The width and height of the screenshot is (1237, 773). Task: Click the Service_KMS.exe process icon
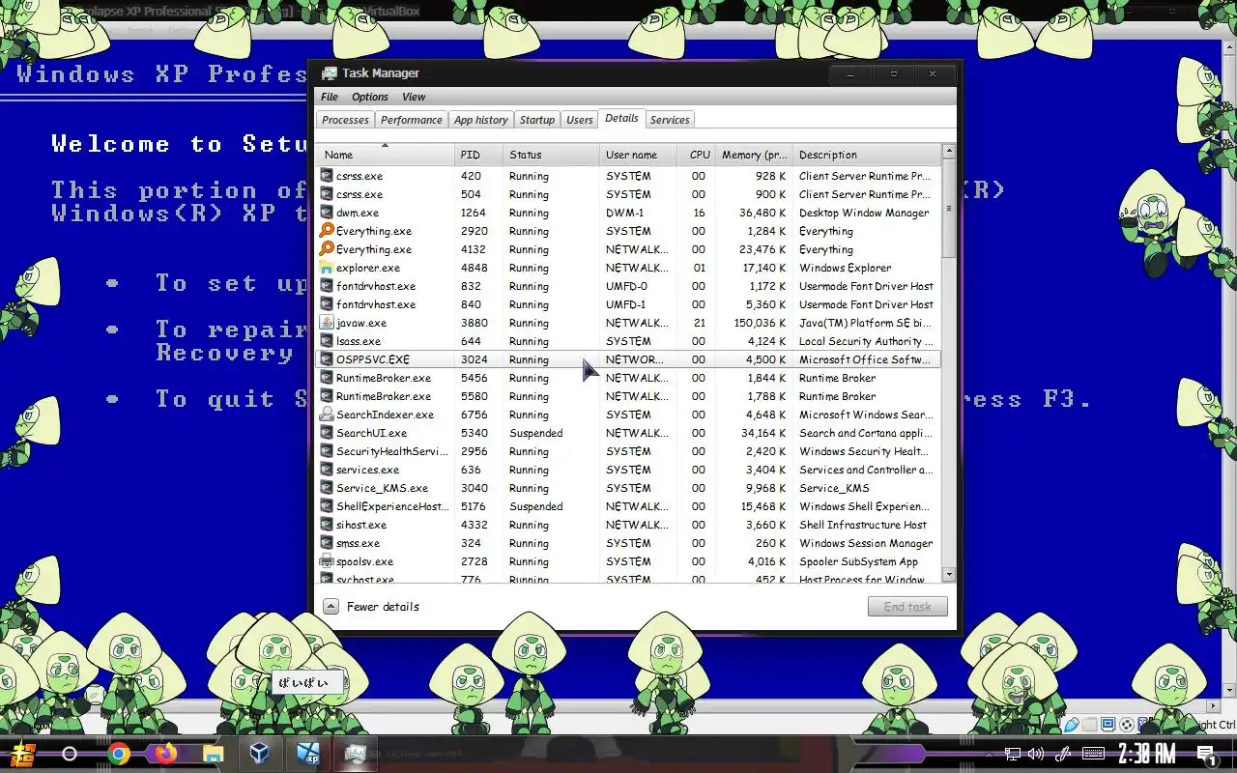327,488
